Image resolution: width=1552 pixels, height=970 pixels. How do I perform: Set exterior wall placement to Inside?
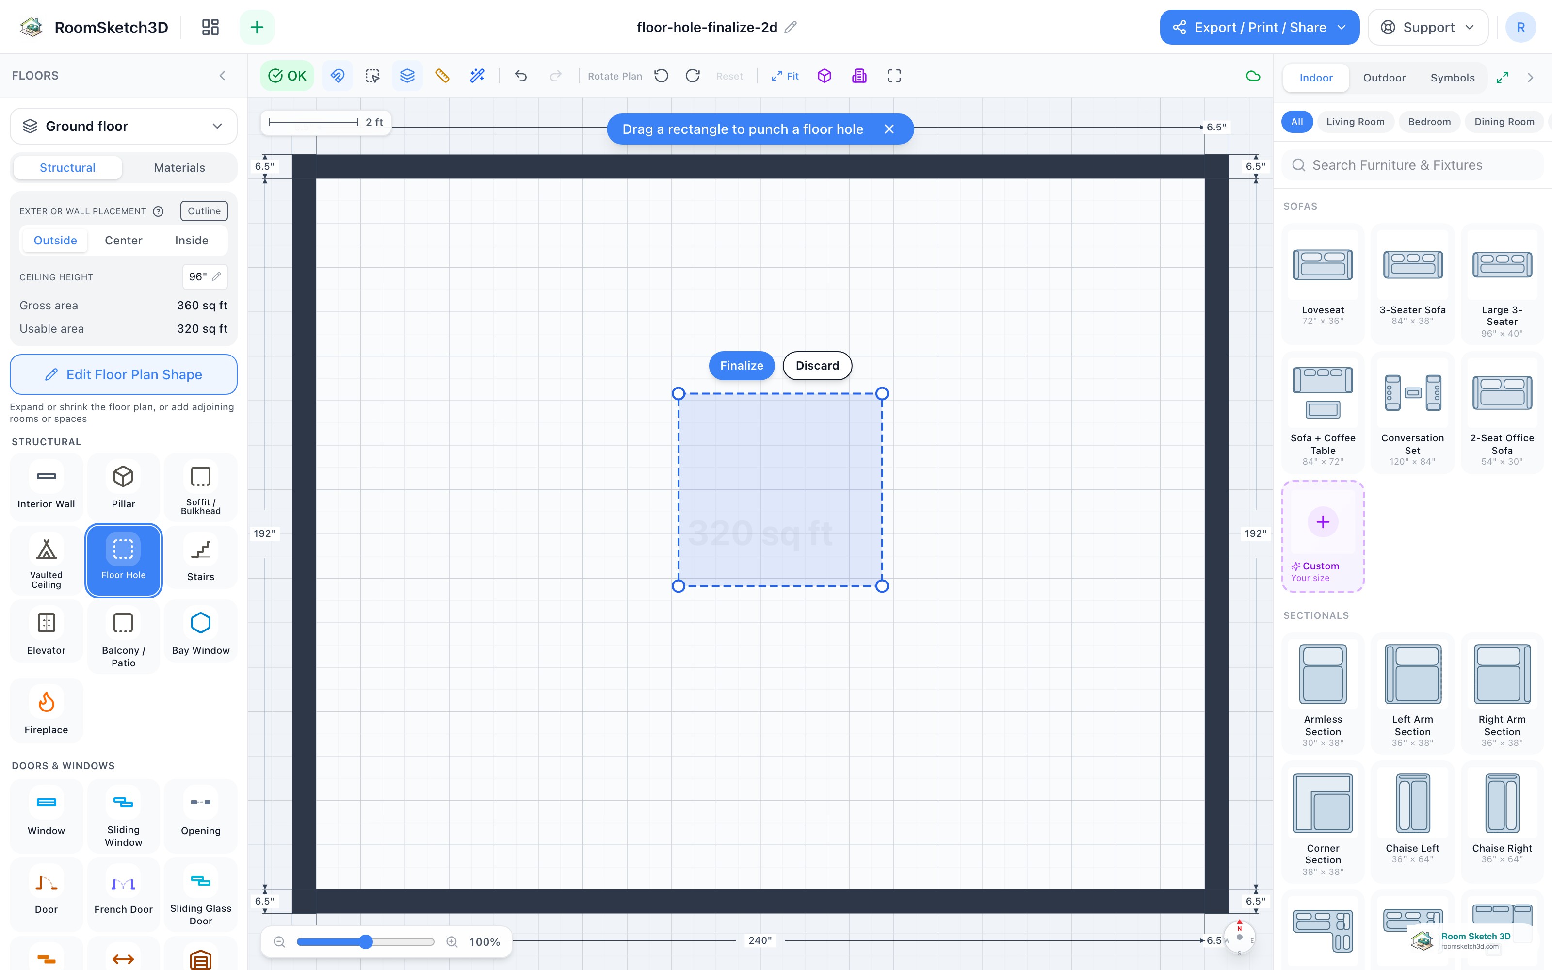pos(191,240)
